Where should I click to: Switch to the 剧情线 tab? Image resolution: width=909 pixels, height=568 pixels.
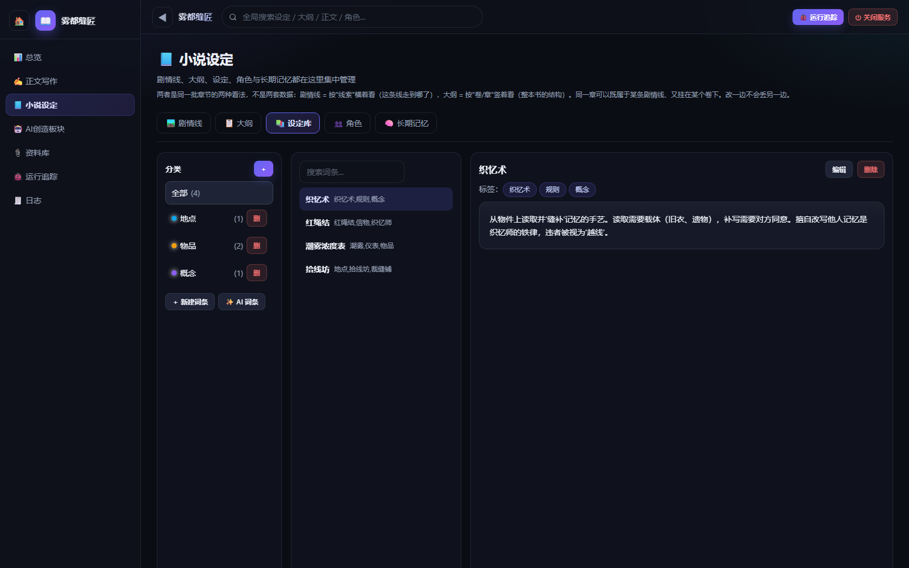184,123
